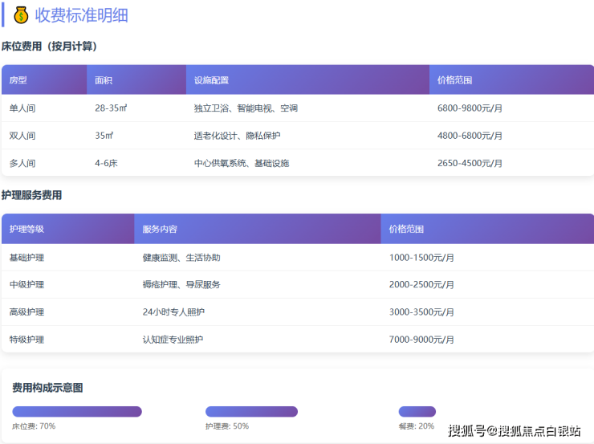Select the 双人间 row label

(x=22, y=136)
